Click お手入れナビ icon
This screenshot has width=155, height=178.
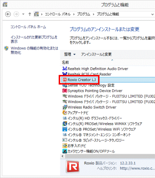pyautogui.click(x=65, y=145)
